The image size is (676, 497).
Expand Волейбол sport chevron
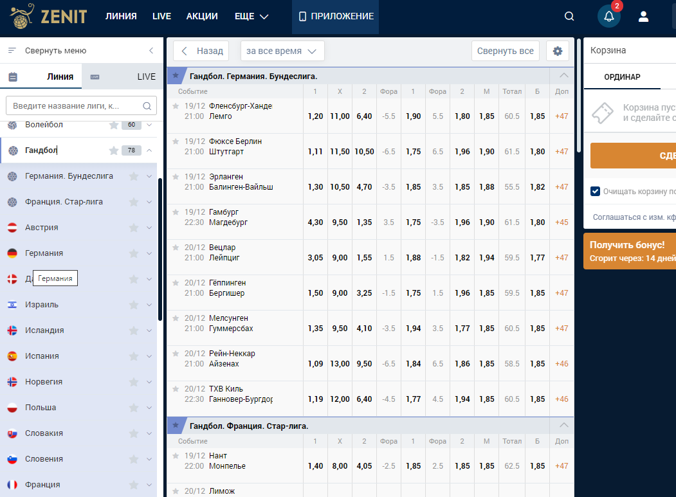149,125
